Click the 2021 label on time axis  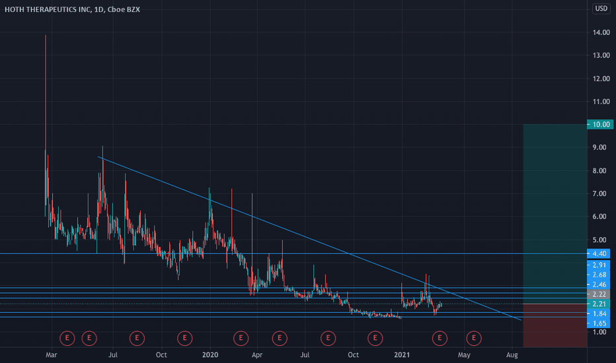point(402,355)
